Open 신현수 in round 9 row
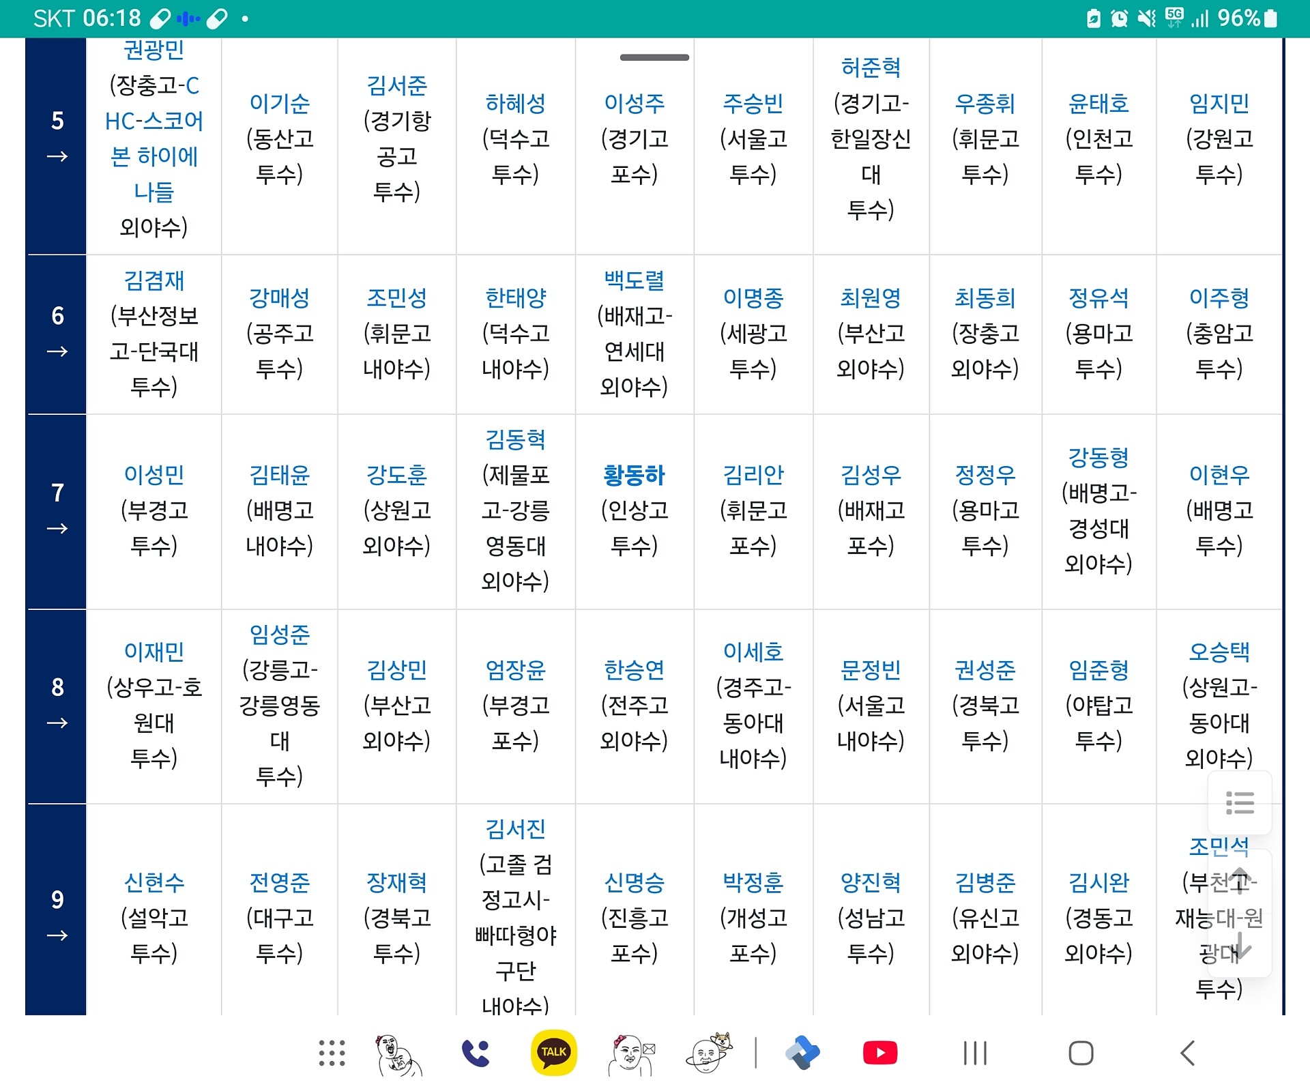Screen dimensions: 1310x1091 tap(154, 882)
